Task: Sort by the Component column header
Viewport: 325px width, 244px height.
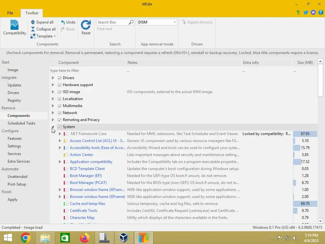Action: pos(88,63)
